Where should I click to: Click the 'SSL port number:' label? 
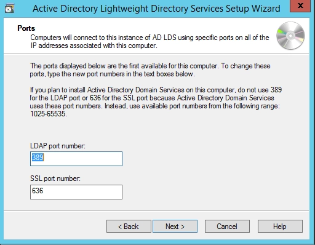(x=55, y=179)
